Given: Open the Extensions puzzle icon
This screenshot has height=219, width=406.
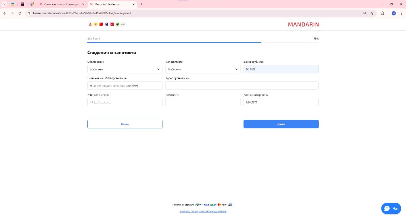Looking at the screenshot, I should click(383, 13).
